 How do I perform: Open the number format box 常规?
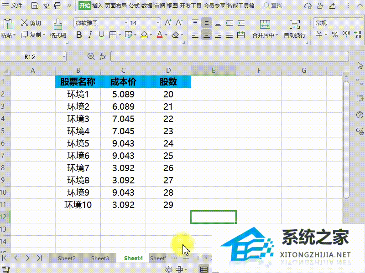tap(339, 23)
